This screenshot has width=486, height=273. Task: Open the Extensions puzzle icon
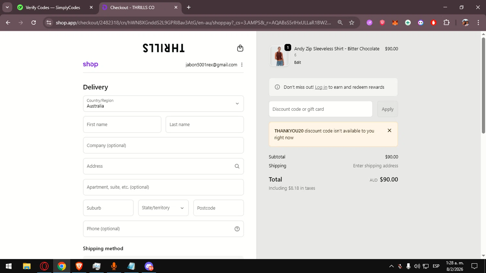tap(446, 23)
